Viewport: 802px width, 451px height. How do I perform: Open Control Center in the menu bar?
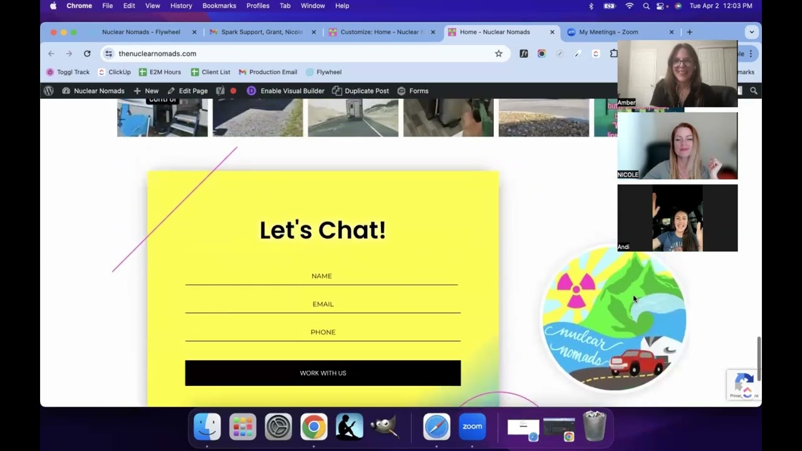(x=660, y=6)
